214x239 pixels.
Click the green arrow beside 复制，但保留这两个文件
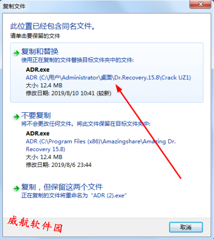16,188
